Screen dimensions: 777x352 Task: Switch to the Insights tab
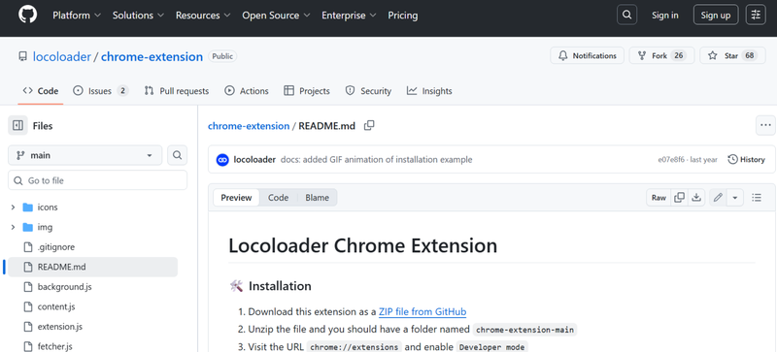click(x=429, y=91)
